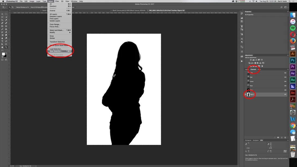Choose Color Range from Select menu
The image size is (297, 167).
pos(59,25)
